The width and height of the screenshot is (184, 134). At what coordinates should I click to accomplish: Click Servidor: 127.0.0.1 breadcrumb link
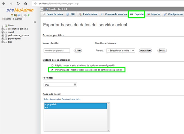coord(58,9)
